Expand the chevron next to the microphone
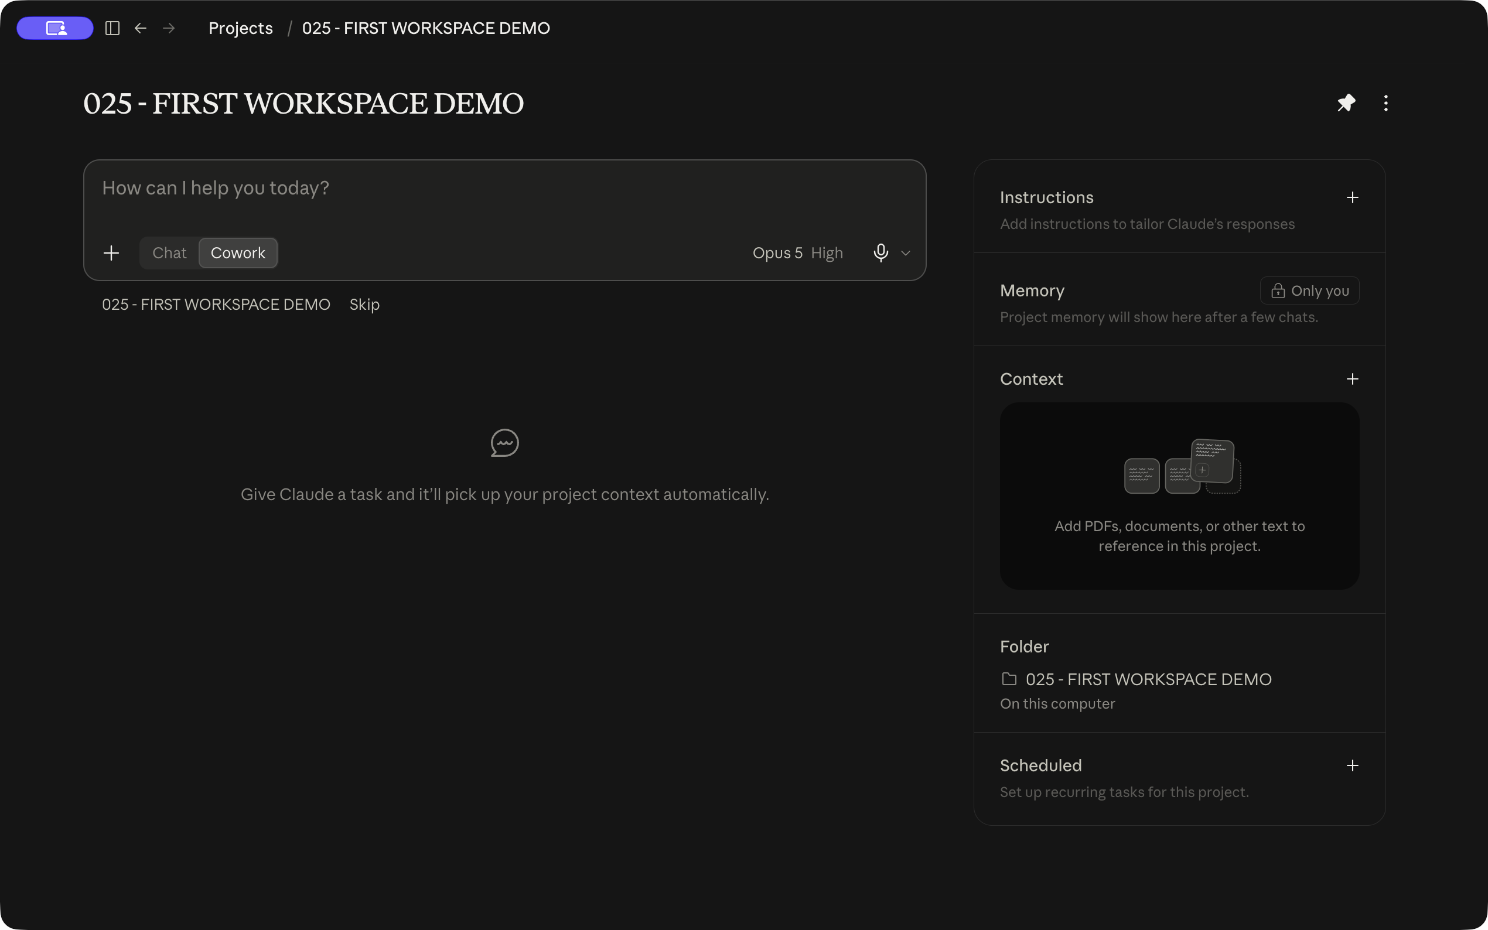Viewport: 1488px width, 930px height. 906,253
